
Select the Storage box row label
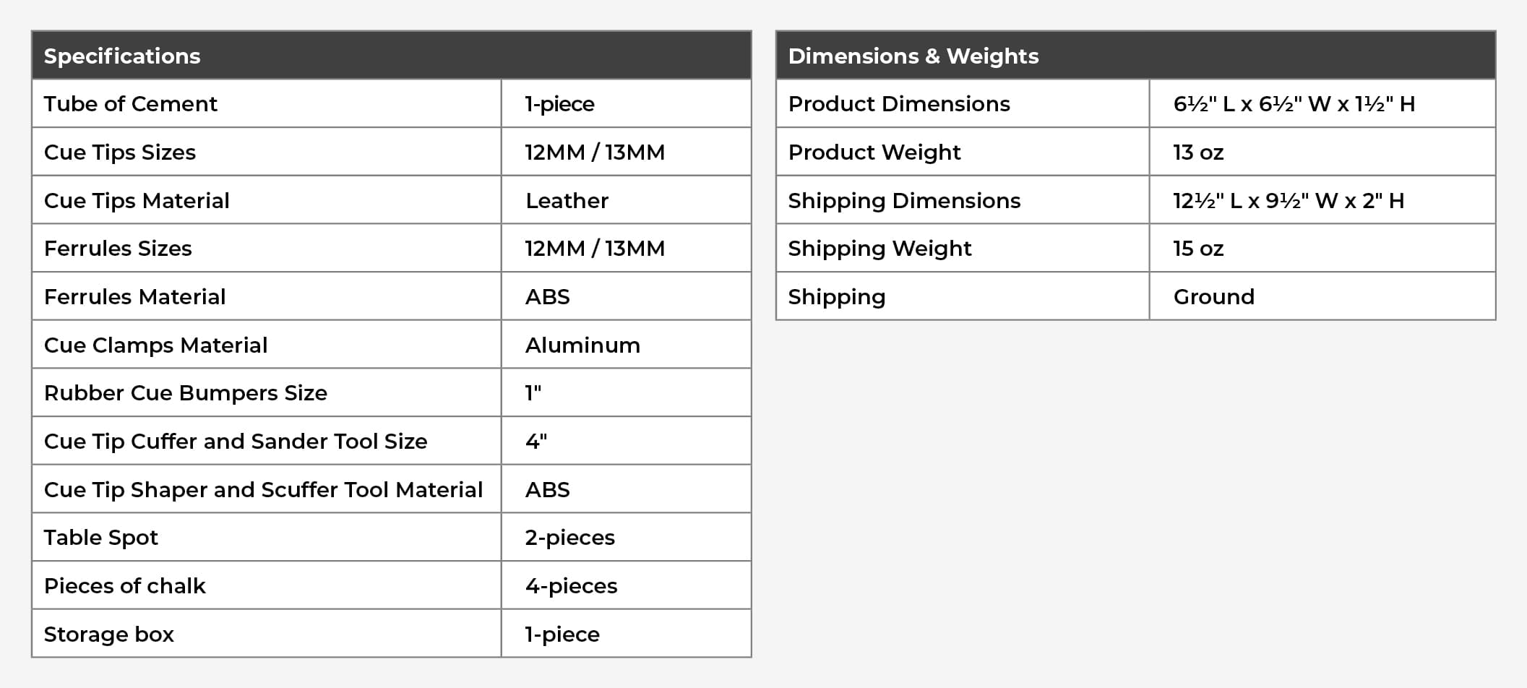click(108, 635)
